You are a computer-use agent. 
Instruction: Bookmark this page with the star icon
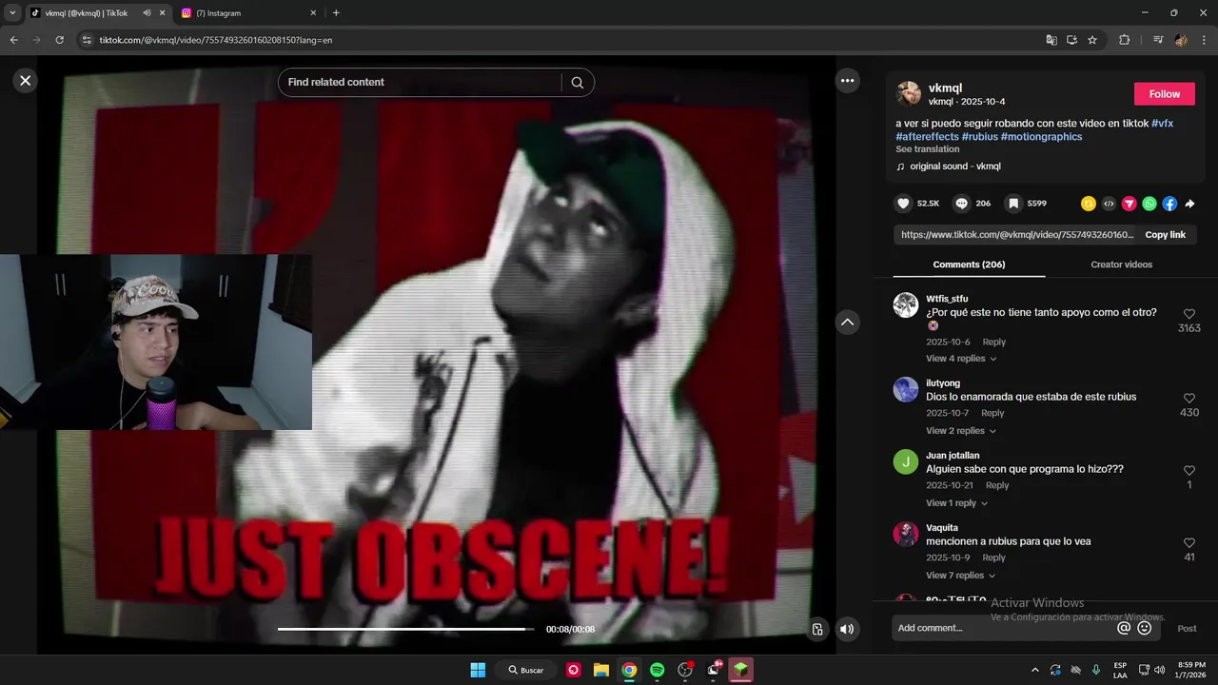click(1092, 40)
